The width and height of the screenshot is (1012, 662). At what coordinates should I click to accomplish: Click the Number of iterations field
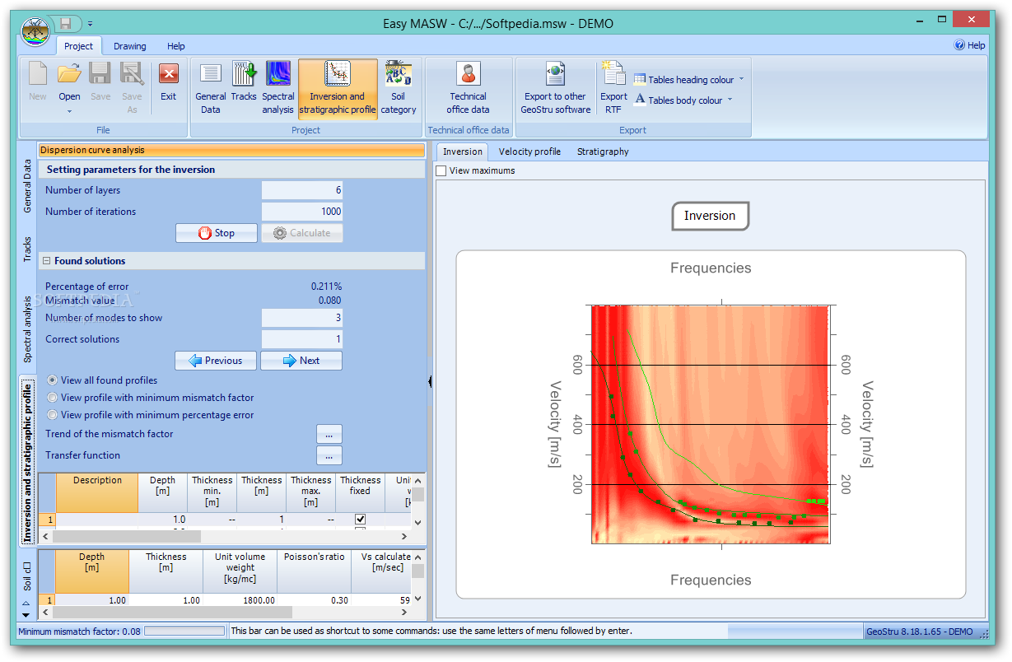point(302,212)
